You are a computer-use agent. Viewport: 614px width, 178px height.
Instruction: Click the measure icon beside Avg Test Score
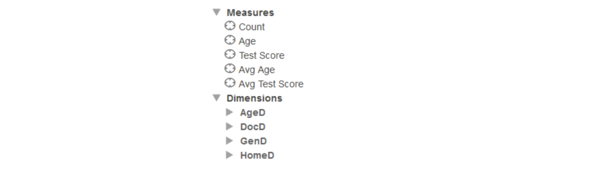click(229, 83)
